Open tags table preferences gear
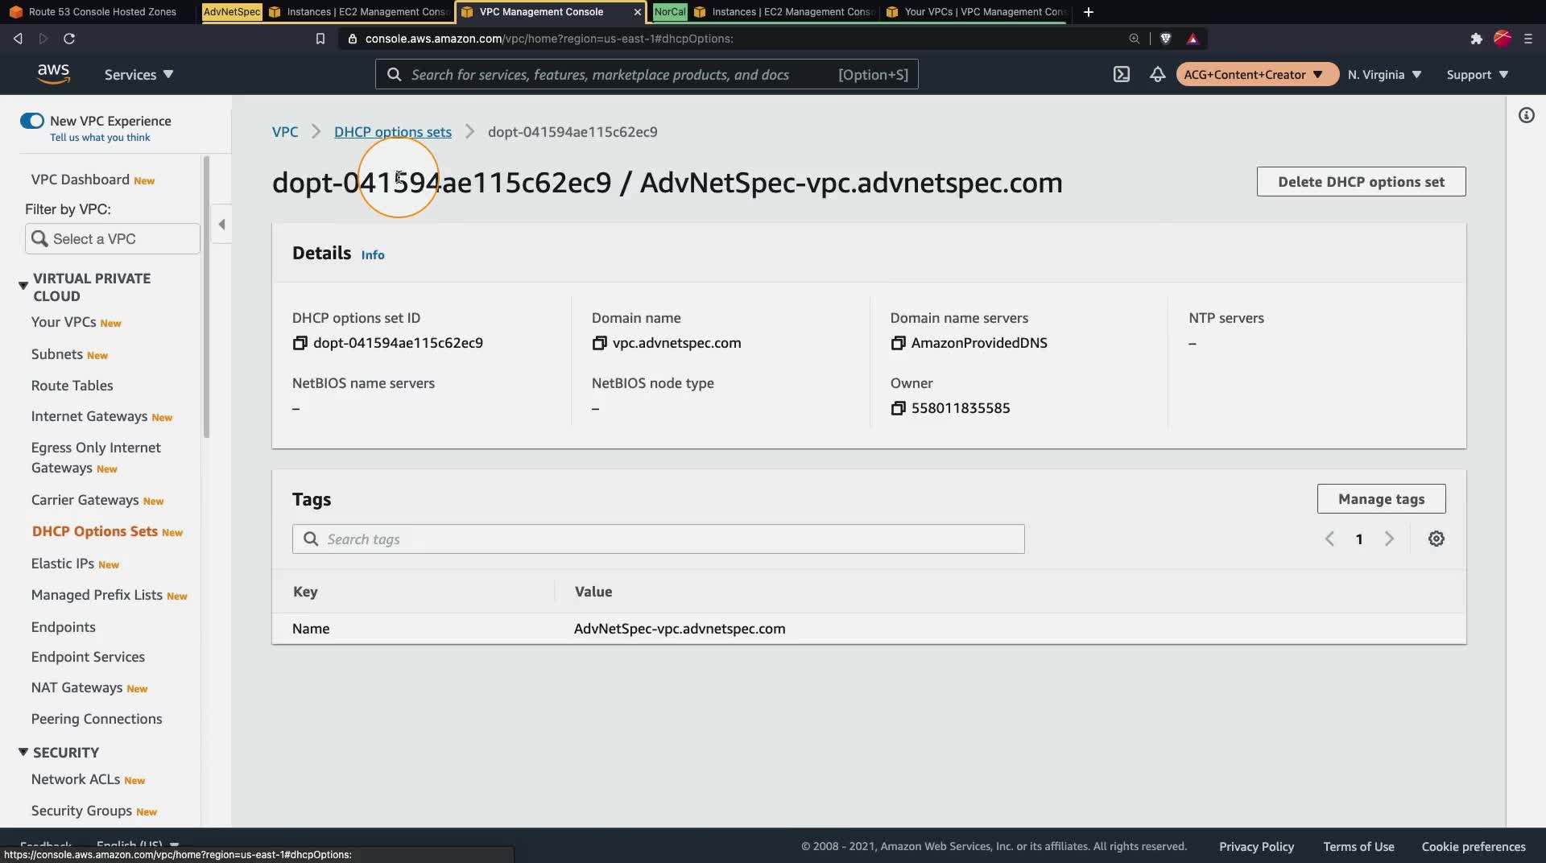This screenshot has height=863, width=1546. [1436, 539]
